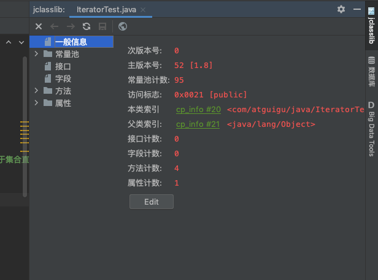Open the Big Data Tools side panel

pos(371,129)
